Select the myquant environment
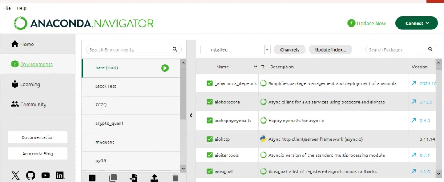Screen dimensions: 444x182 click(x=131, y=142)
